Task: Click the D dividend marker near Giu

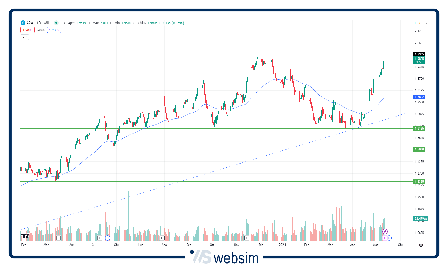Action: (107, 238)
